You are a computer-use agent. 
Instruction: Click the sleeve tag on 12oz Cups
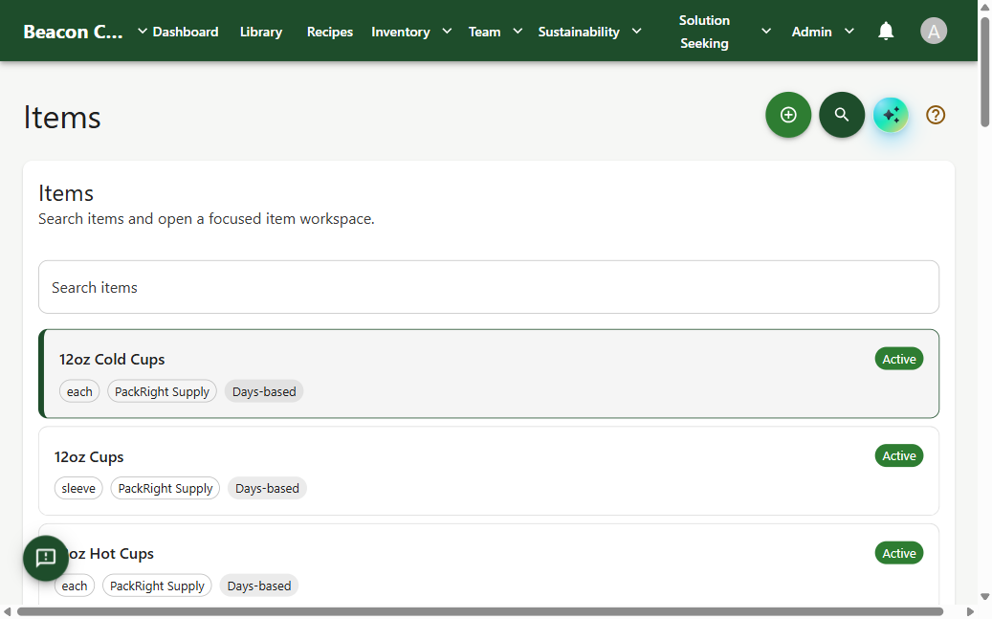point(78,489)
